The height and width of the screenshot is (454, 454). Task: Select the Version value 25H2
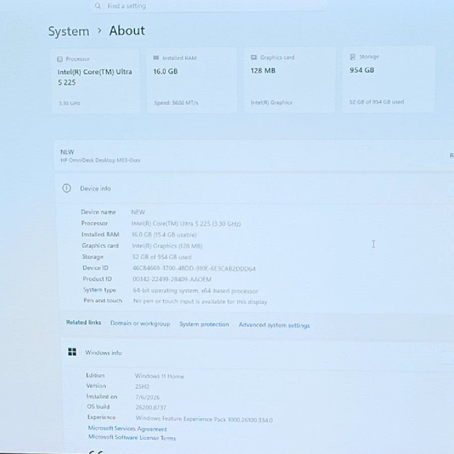pos(142,386)
